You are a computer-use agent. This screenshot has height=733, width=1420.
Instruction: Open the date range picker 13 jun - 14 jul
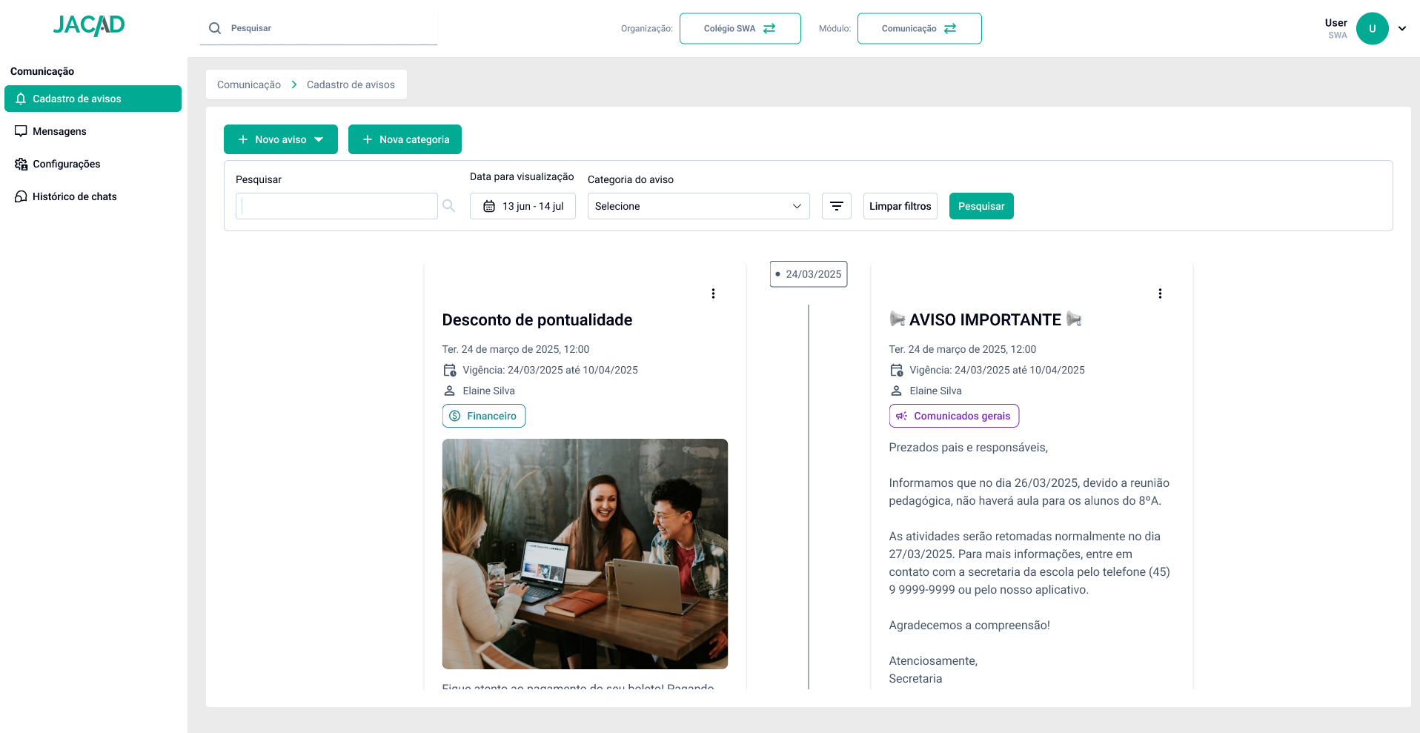522,206
